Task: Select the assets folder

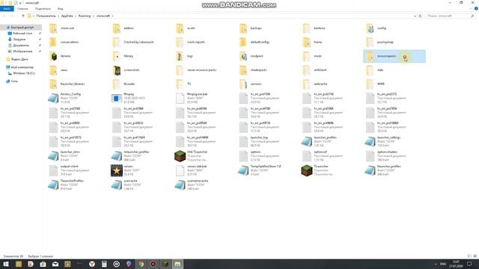Action: (x=186, y=28)
